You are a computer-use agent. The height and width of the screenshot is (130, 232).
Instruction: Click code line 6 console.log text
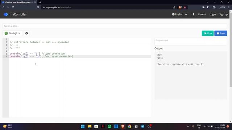tap(37, 54)
